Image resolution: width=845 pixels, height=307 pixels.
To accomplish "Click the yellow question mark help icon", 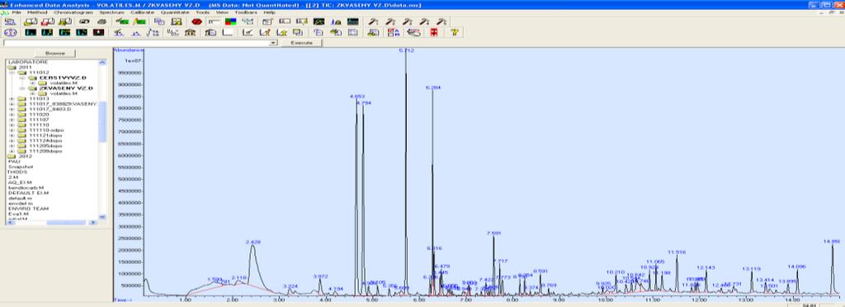I will point(455,32).
